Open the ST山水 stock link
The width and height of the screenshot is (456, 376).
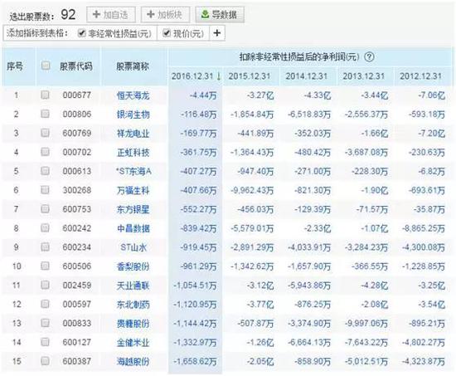pos(133,247)
